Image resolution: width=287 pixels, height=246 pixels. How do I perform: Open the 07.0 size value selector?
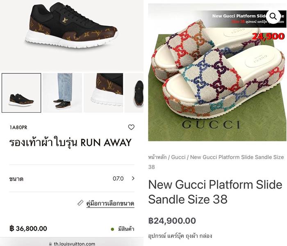tap(118, 178)
